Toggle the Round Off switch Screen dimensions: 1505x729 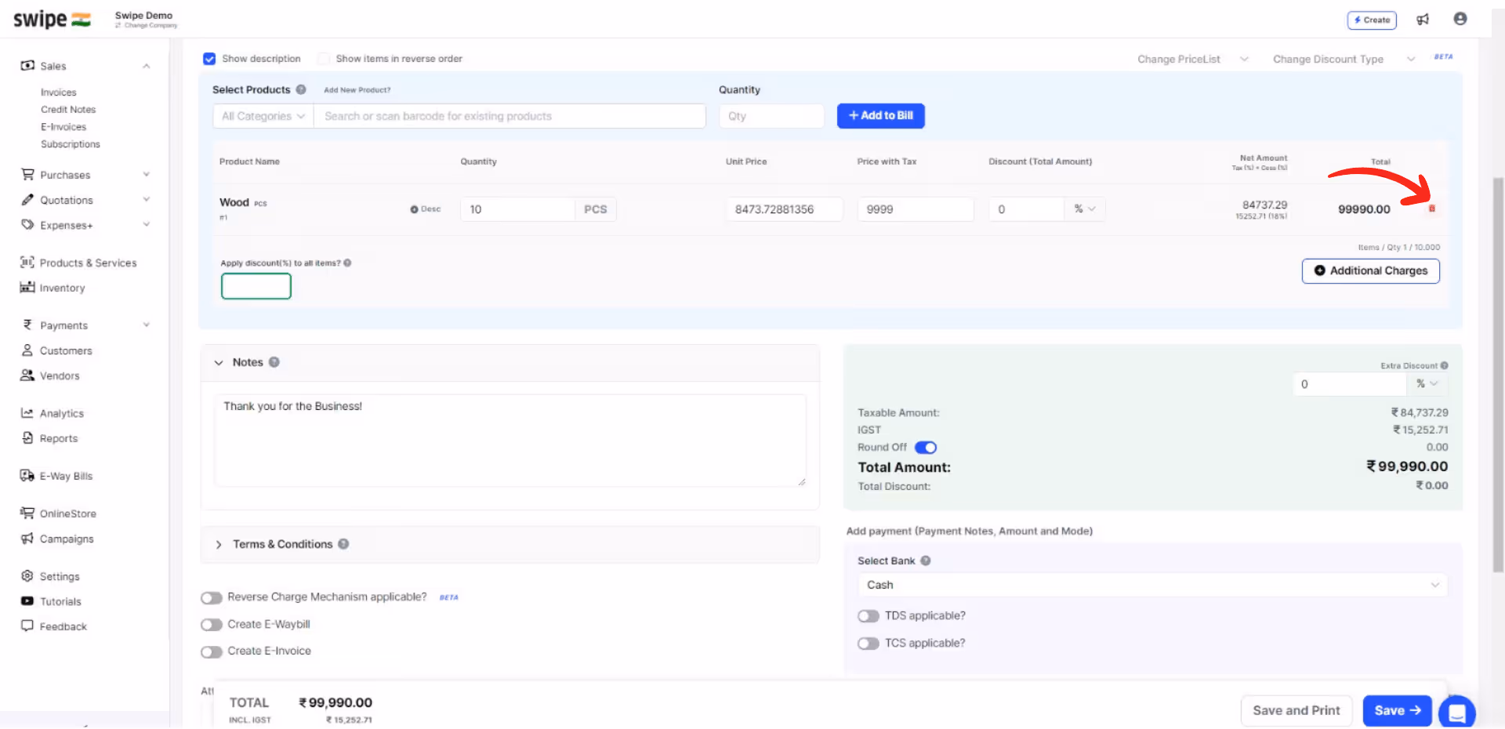coord(926,448)
